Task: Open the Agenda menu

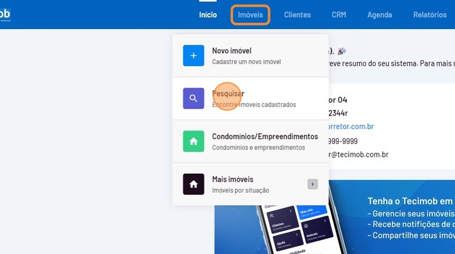Action: (x=379, y=15)
